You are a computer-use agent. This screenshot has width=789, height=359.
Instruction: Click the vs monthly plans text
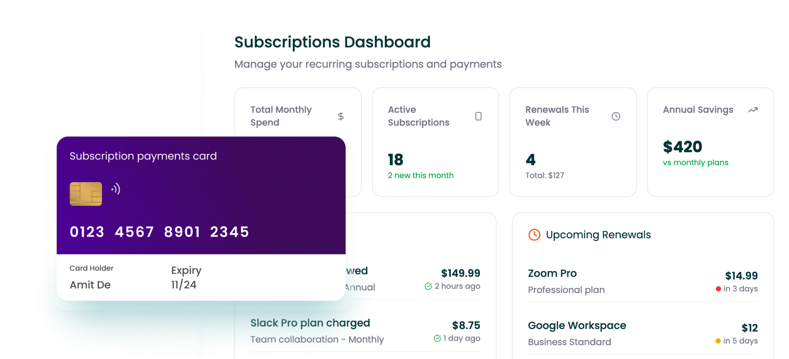pyautogui.click(x=695, y=163)
